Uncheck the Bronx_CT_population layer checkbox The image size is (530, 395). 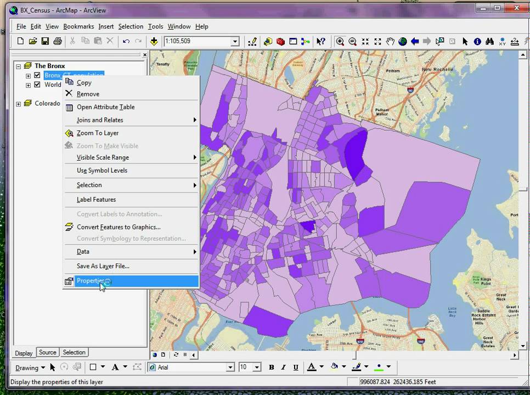click(x=37, y=75)
